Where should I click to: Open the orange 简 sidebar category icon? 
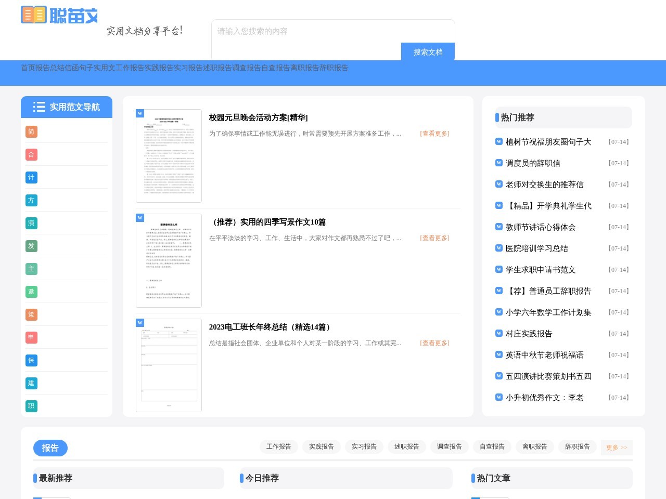click(x=31, y=132)
